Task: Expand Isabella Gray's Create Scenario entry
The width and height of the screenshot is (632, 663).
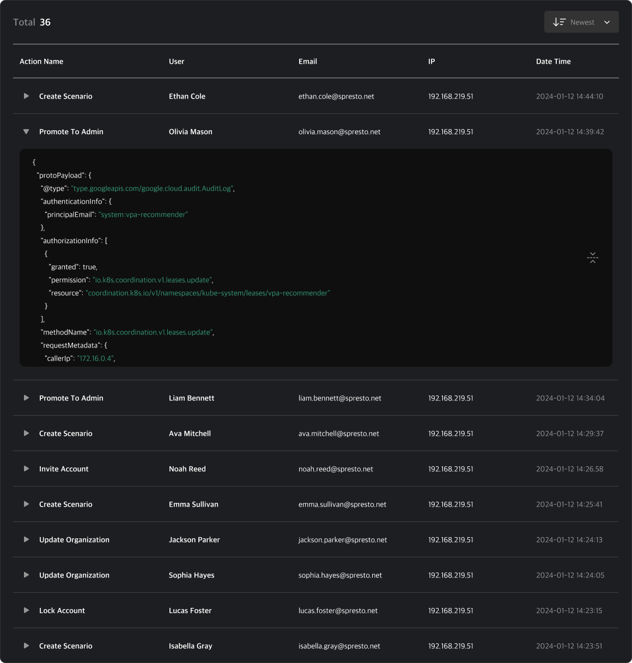Action: pyautogui.click(x=26, y=646)
